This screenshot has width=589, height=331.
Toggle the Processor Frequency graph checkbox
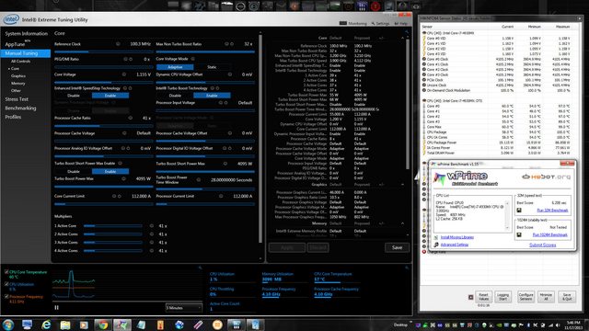(x=6, y=296)
